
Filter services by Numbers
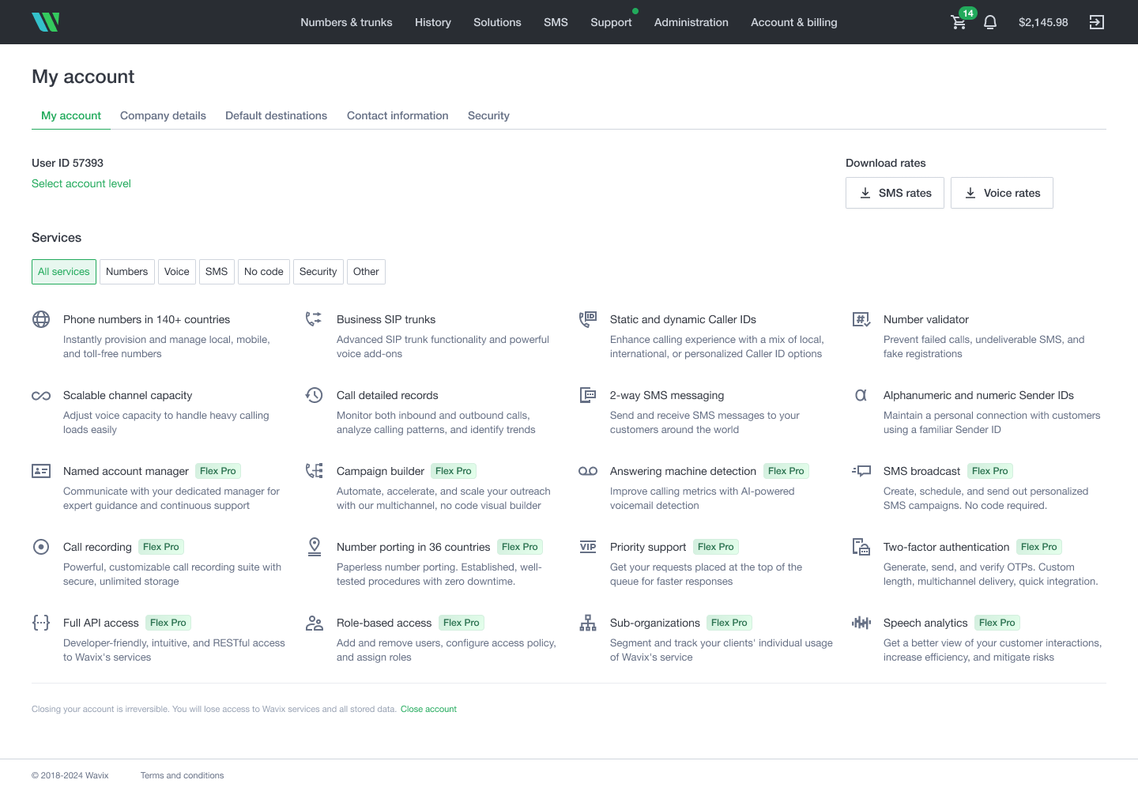tap(126, 272)
